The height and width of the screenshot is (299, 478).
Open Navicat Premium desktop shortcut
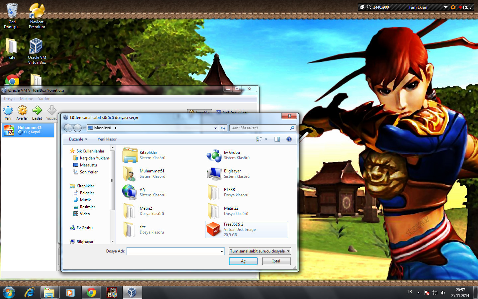(x=37, y=16)
